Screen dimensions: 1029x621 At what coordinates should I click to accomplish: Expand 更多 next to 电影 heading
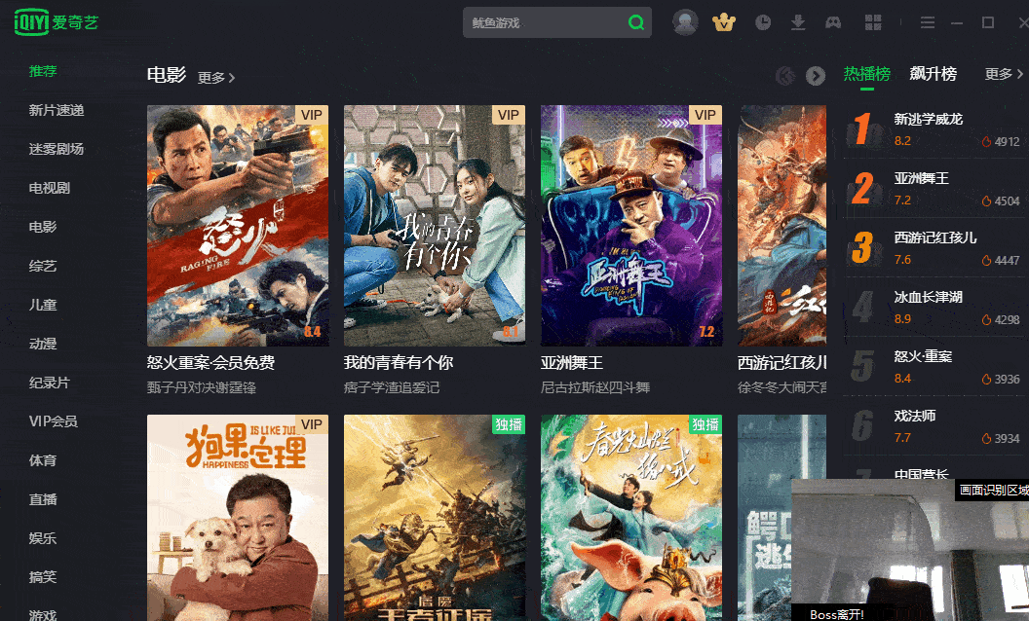tap(215, 77)
